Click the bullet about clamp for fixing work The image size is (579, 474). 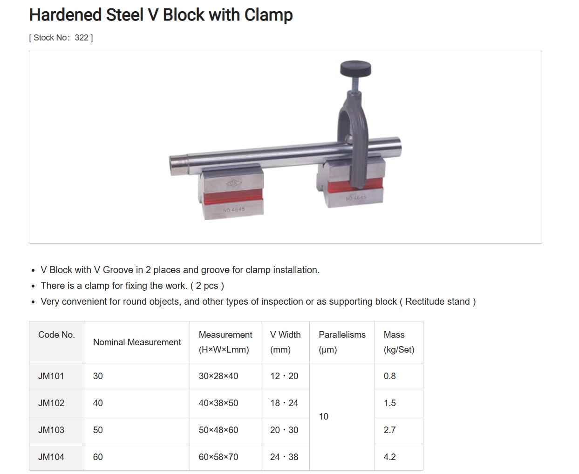point(132,286)
